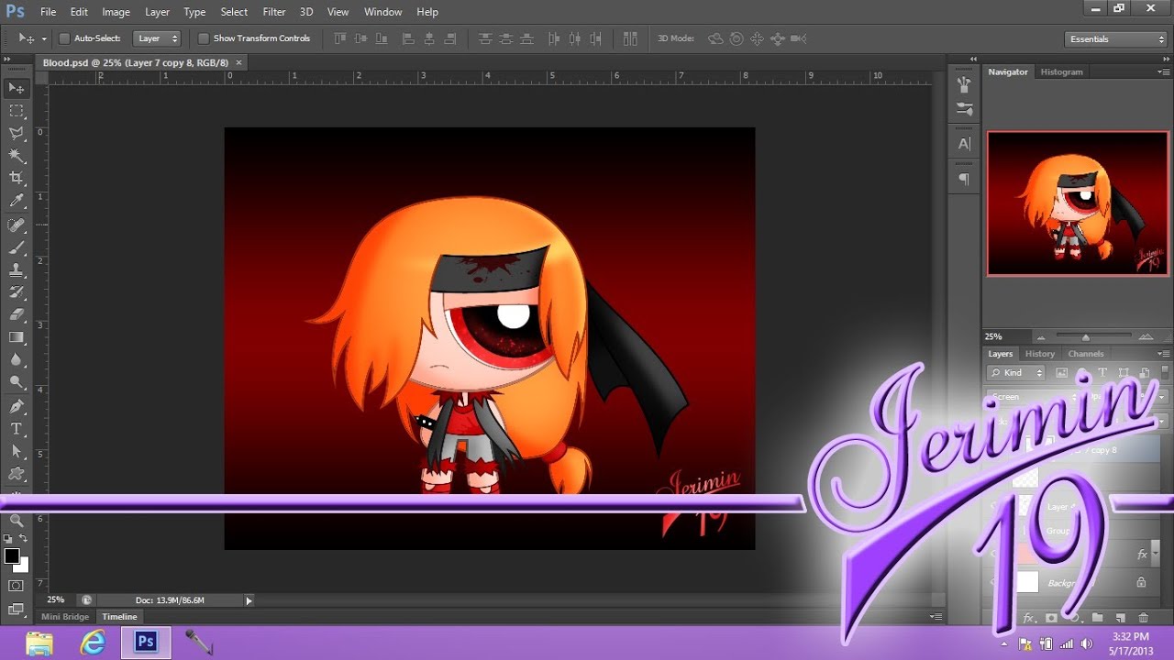Filter layers by pixel layers icon
The image size is (1174, 660).
pyautogui.click(x=1062, y=373)
